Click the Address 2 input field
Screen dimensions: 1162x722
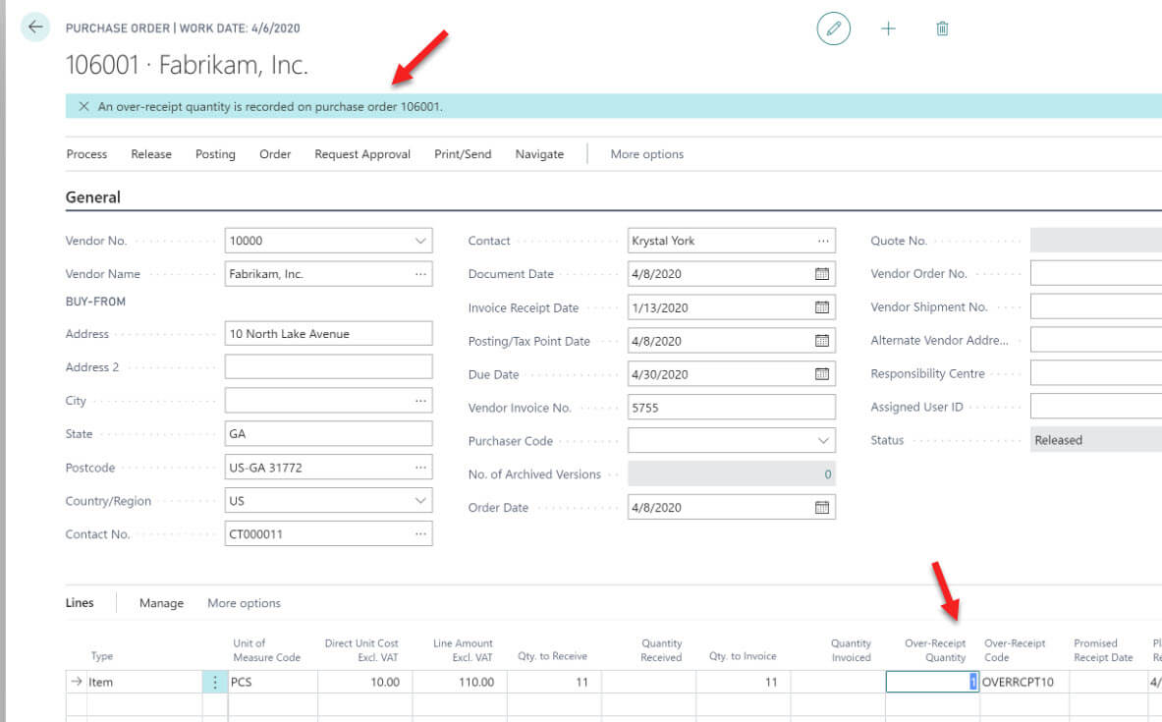coord(328,367)
